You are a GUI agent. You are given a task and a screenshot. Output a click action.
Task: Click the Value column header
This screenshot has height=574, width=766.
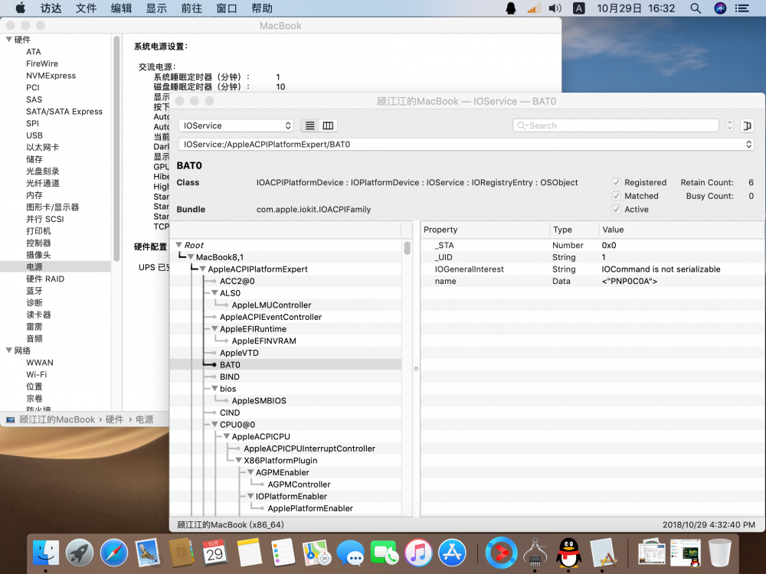point(682,230)
